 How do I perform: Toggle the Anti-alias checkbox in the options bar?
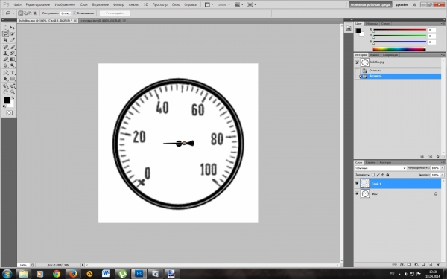point(74,13)
